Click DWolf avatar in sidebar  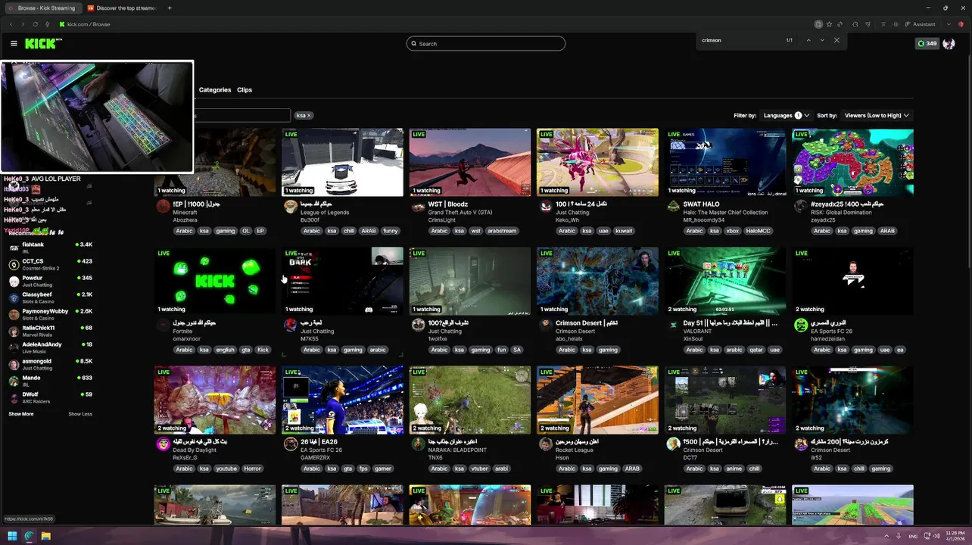[14, 397]
